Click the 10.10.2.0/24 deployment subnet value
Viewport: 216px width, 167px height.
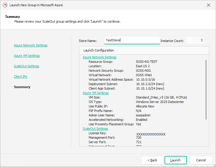coord(150,84)
